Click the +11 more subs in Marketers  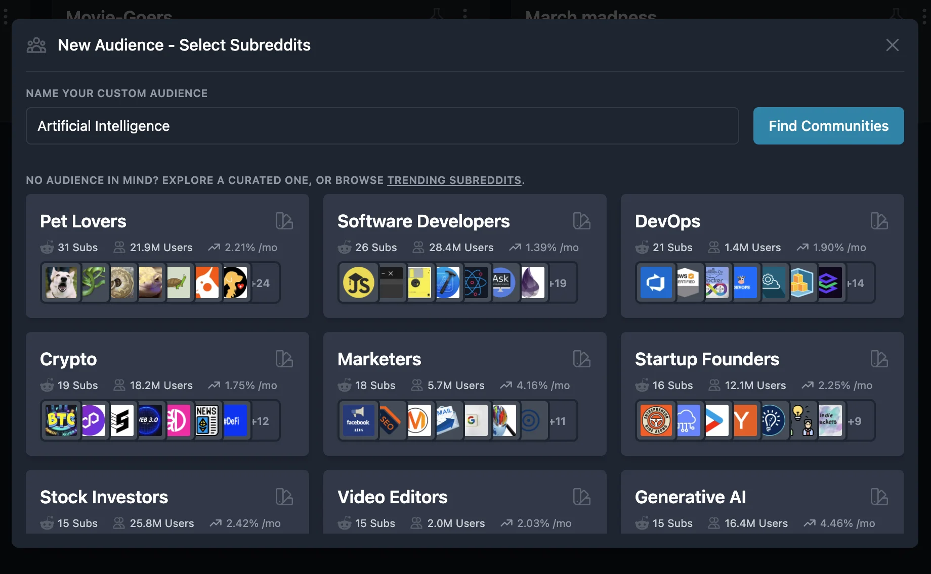pos(558,421)
